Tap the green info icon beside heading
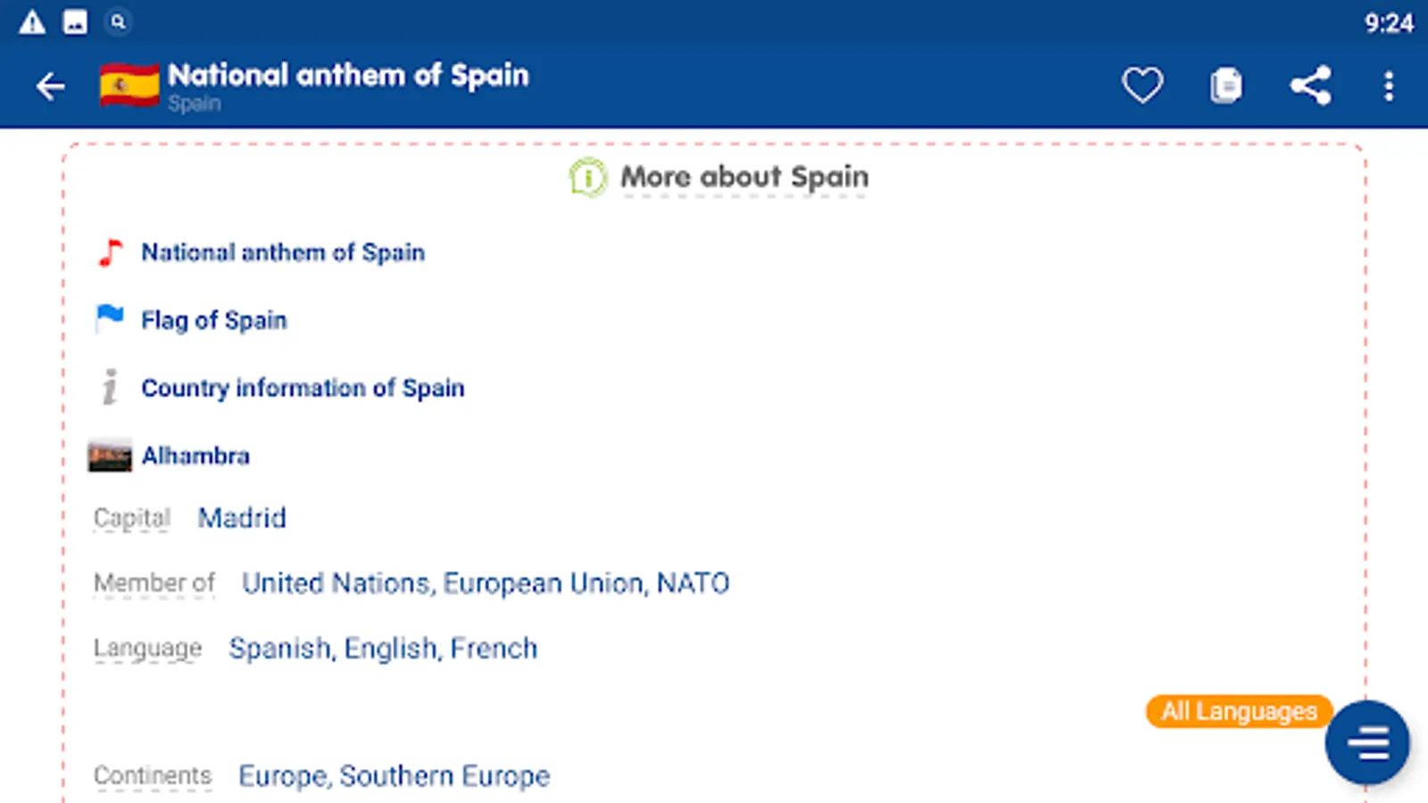 588,177
